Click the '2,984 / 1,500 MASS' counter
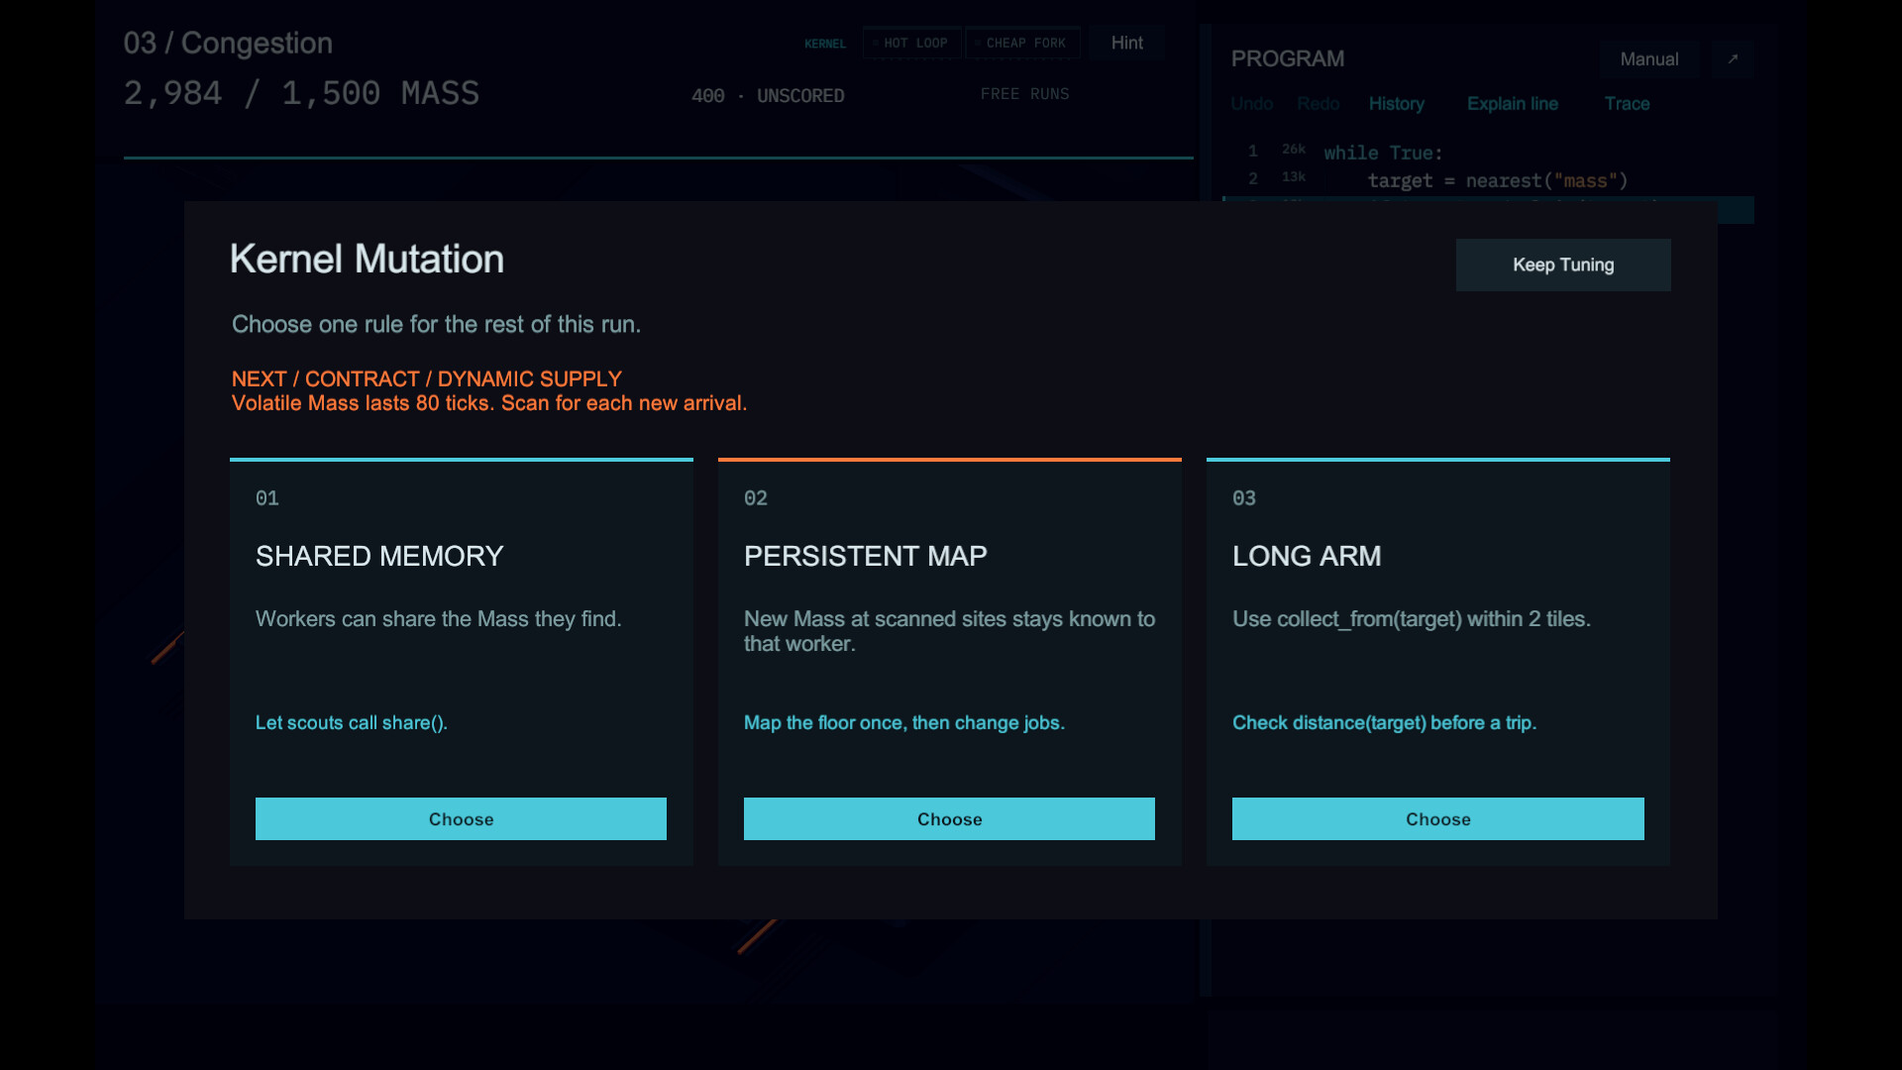The image size is (1902, 1070). 301,93
